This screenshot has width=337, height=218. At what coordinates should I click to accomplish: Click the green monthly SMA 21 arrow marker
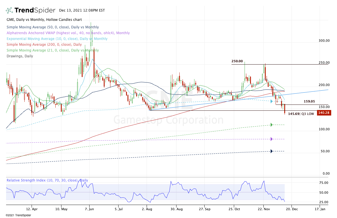coord(272,125)
